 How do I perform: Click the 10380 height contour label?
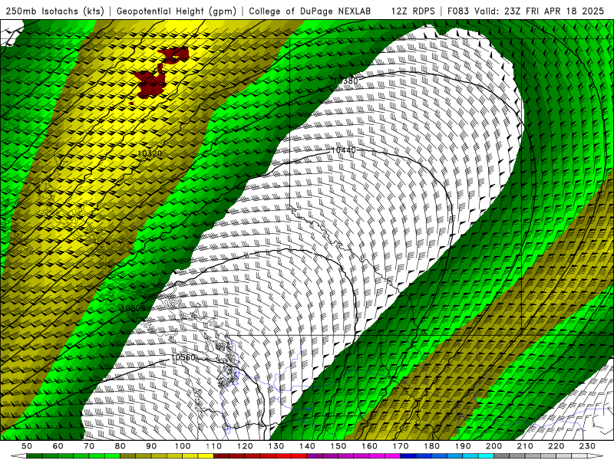point(346,81)
